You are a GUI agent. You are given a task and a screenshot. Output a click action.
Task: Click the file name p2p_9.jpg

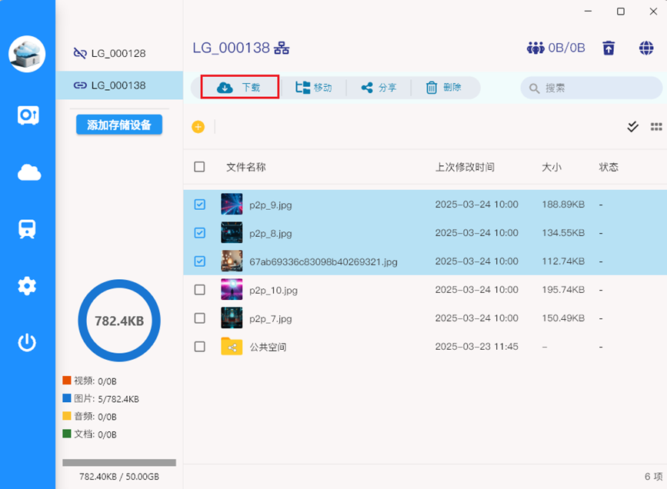[271, 205]
